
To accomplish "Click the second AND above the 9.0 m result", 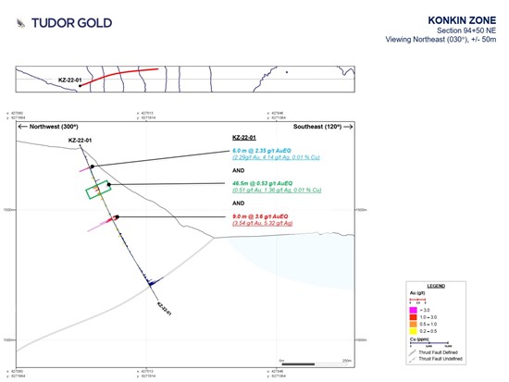I will tap(238, 203).
